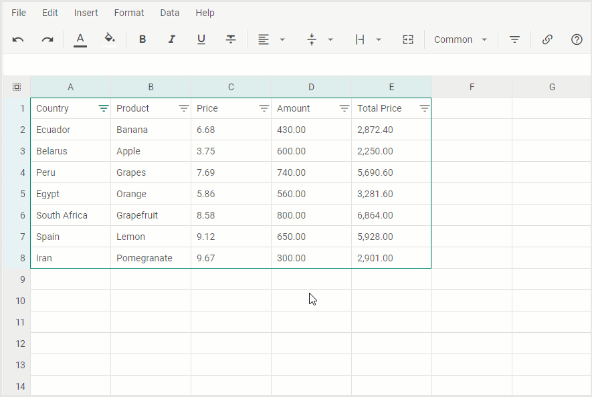Open the Common number format dropdown

tap(460, 39)
